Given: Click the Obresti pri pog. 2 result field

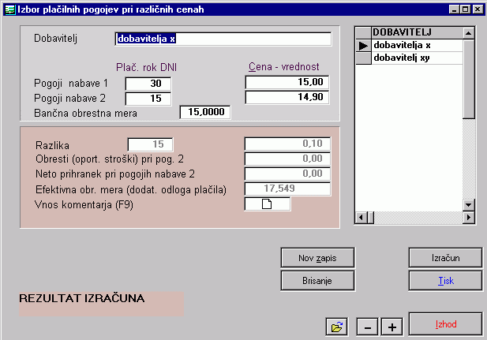Looking at the screenshot, I should (287, 159).
